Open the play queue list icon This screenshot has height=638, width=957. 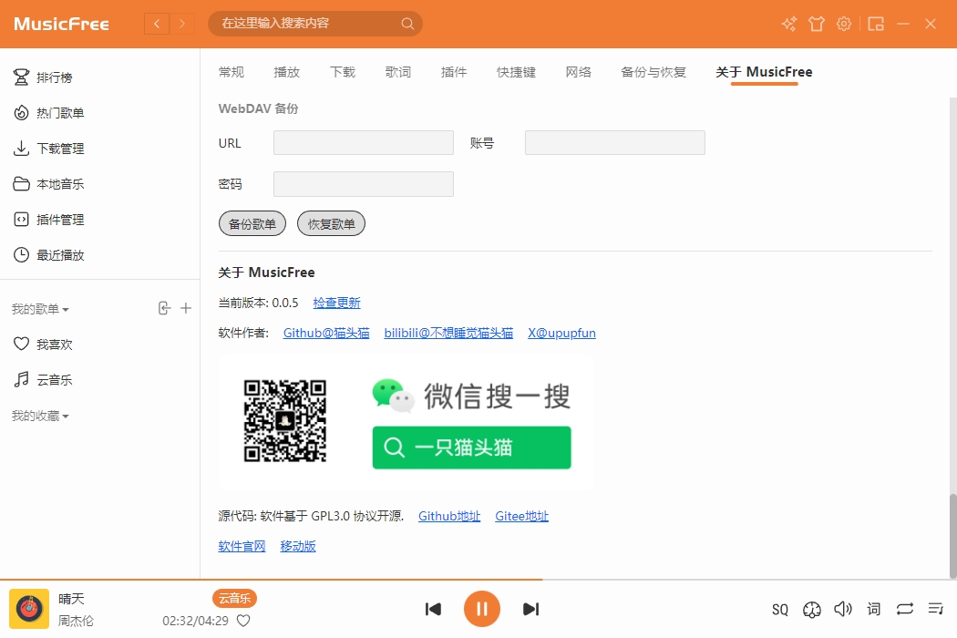(935, 609)
